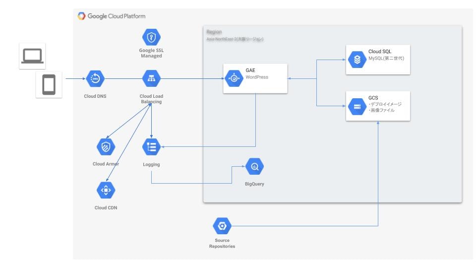Click the "GAE" title text
The height and width of the screenshot is (268, 476).
[250, 70]
